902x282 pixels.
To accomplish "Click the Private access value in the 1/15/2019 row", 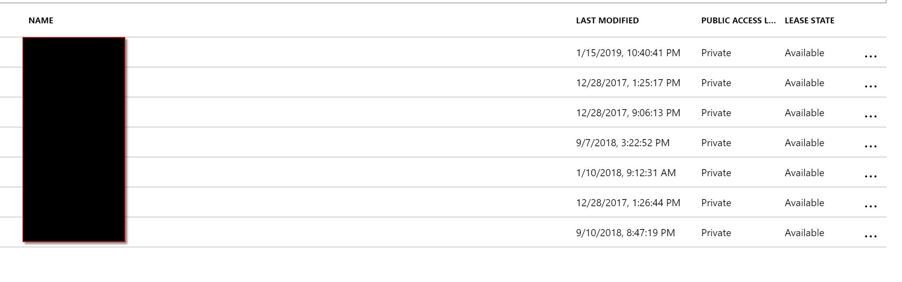I will pyautogui.click(x=716, y=53).
